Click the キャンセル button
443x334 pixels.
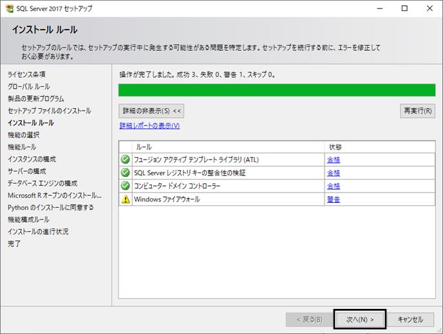(x=410, y=319)
